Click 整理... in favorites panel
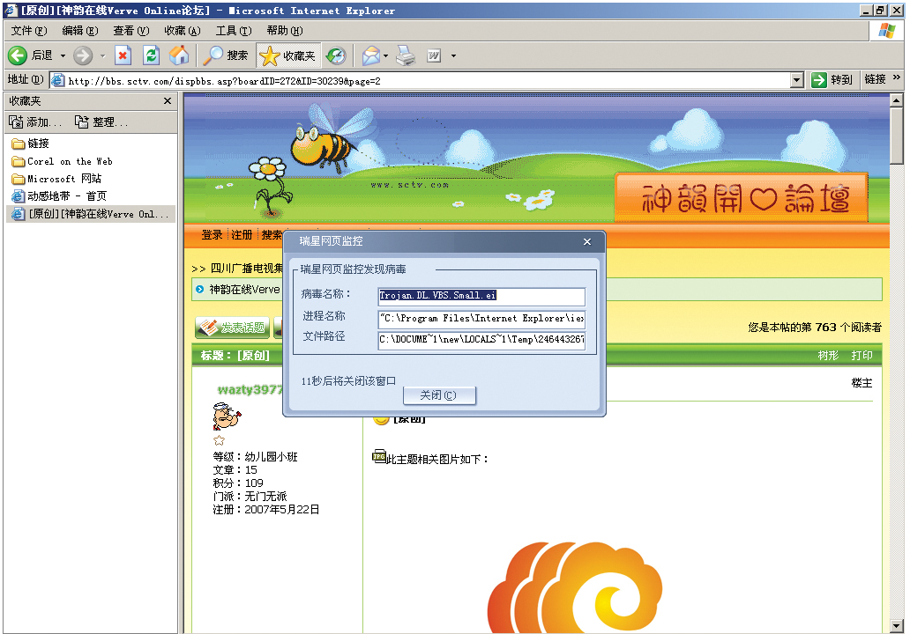 (x=101, y=122)
